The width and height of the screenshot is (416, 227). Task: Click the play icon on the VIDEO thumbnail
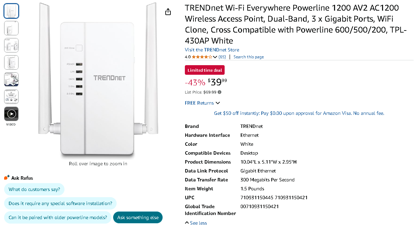[x=11, y=113]
